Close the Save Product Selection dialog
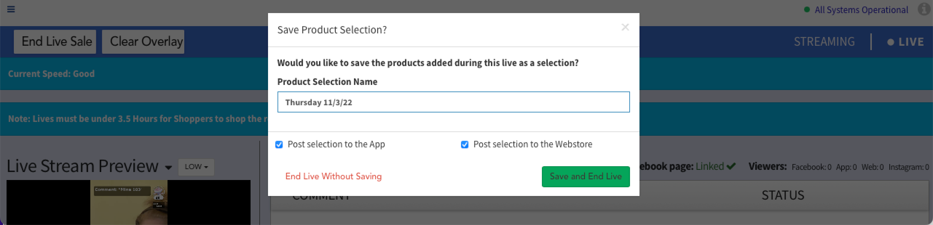This screenshot has width=933, height=225. click(625, 28)
